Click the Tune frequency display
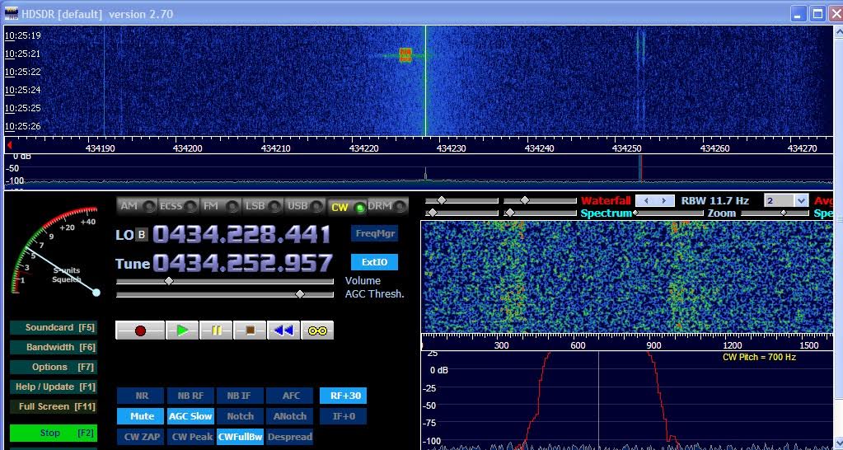Viewport: 843px width, 450px height. [x=242, y=263]
